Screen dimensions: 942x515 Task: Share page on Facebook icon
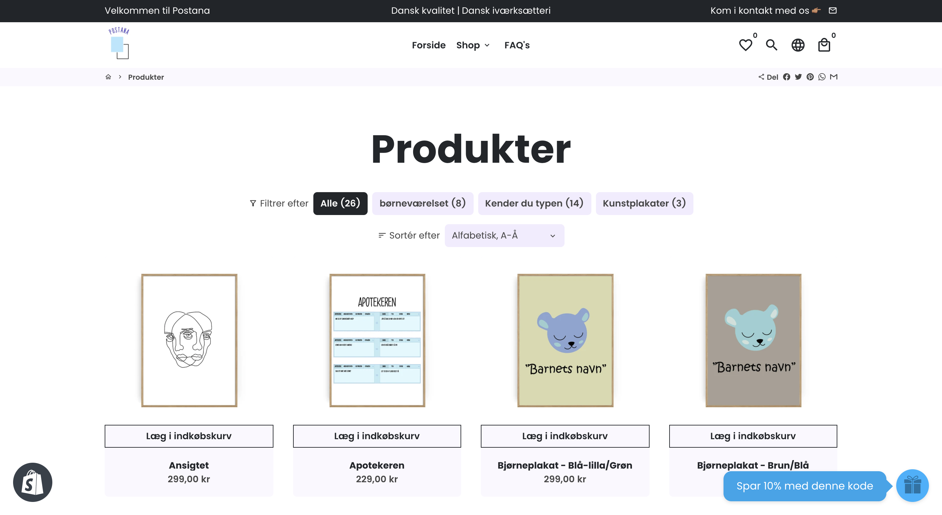tap(787, 77)
